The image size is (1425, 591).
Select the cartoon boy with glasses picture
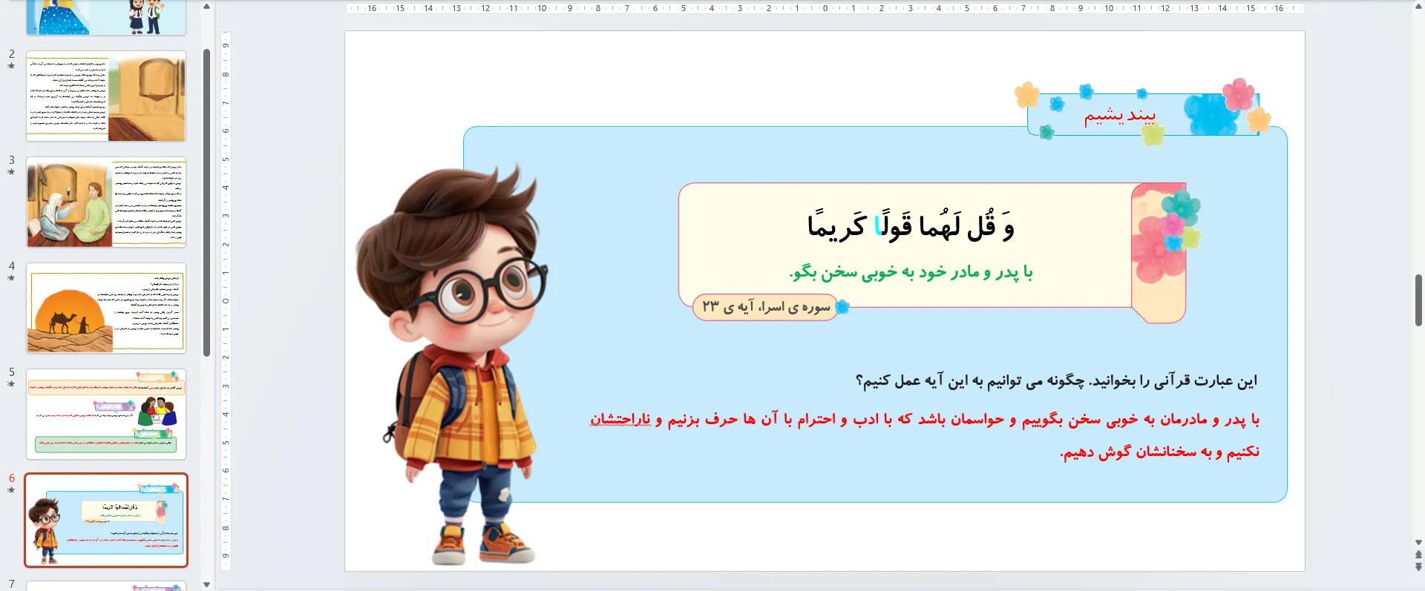coord(453,363)
